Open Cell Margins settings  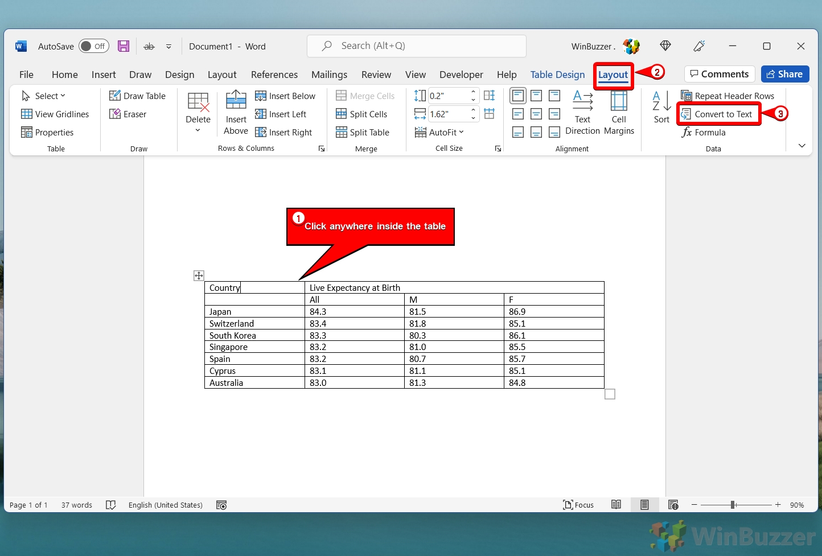tap(619, 113)
